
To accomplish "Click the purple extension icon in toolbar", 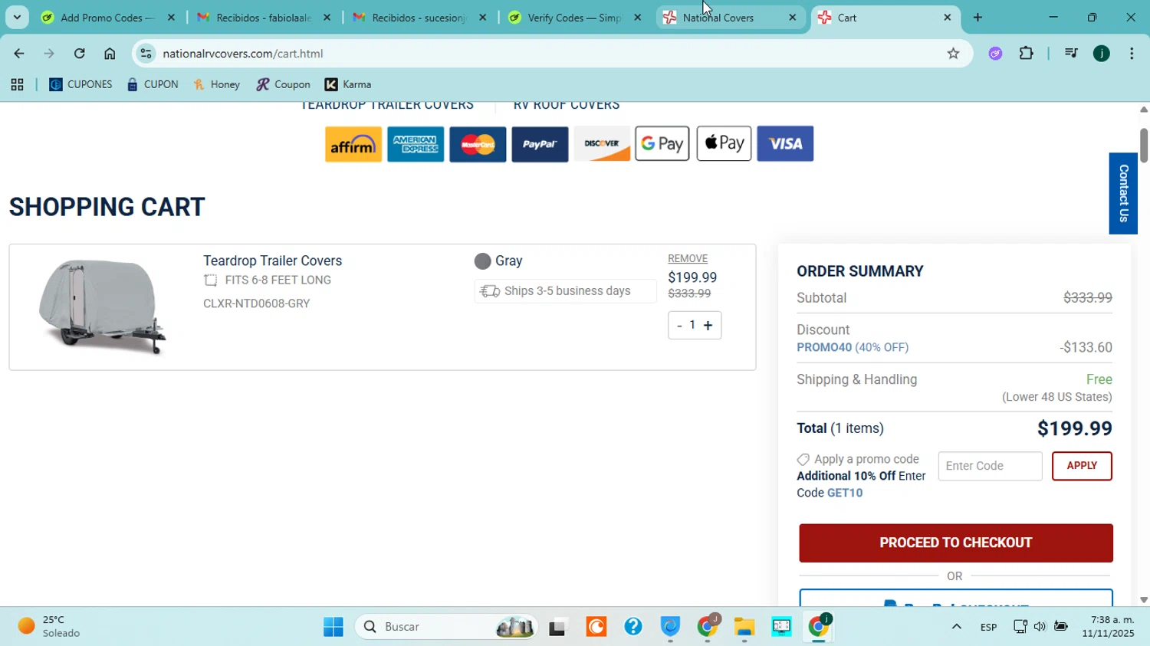I will 995,54.
